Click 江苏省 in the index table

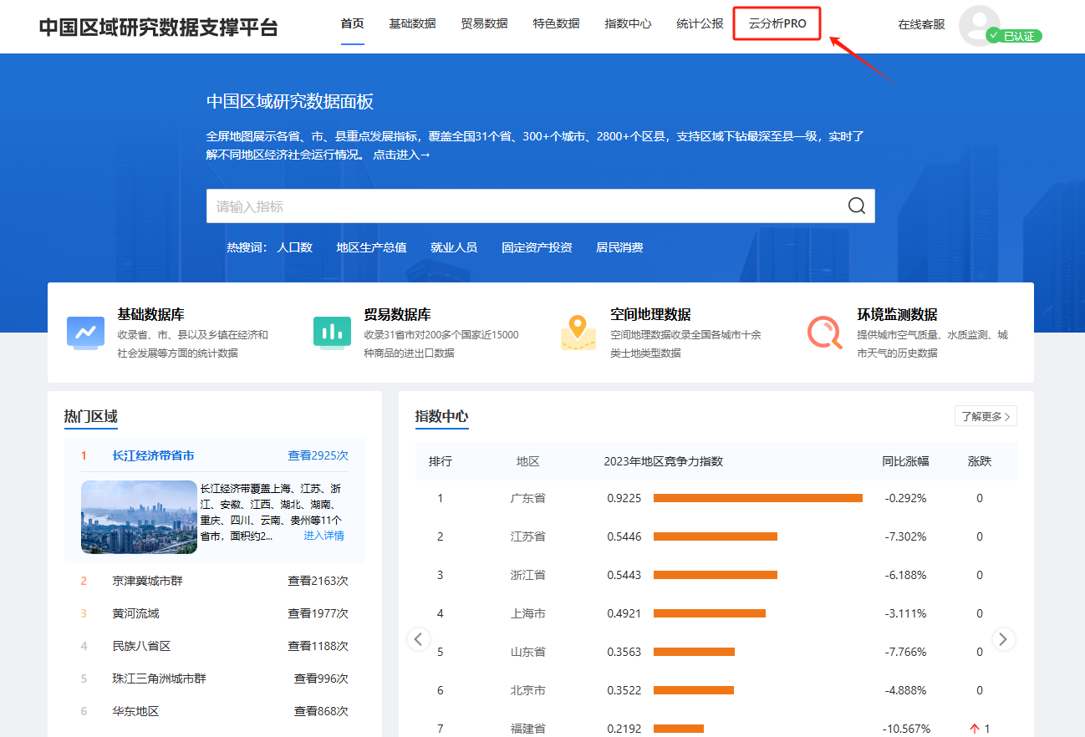(x=527, y=536)
